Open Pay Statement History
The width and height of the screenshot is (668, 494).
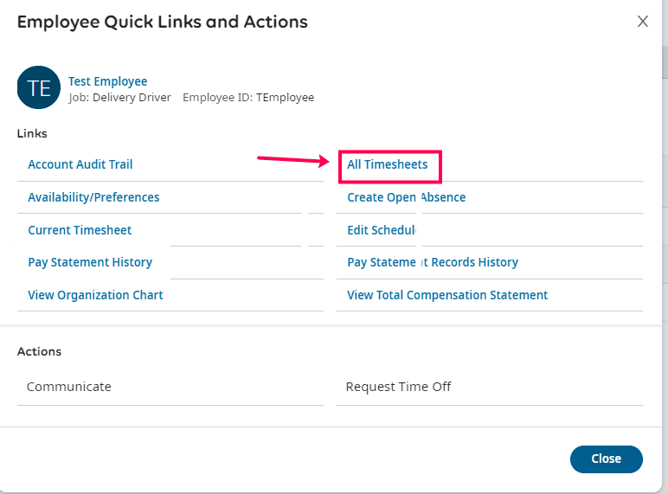coord(90,262)
